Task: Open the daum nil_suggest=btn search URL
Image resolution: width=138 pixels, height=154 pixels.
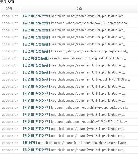Action: point(88,58)
